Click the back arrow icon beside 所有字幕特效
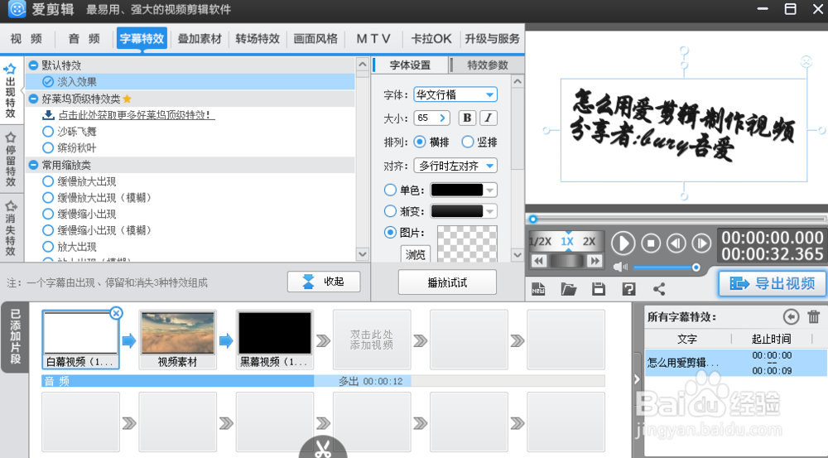 coord(791,317)
